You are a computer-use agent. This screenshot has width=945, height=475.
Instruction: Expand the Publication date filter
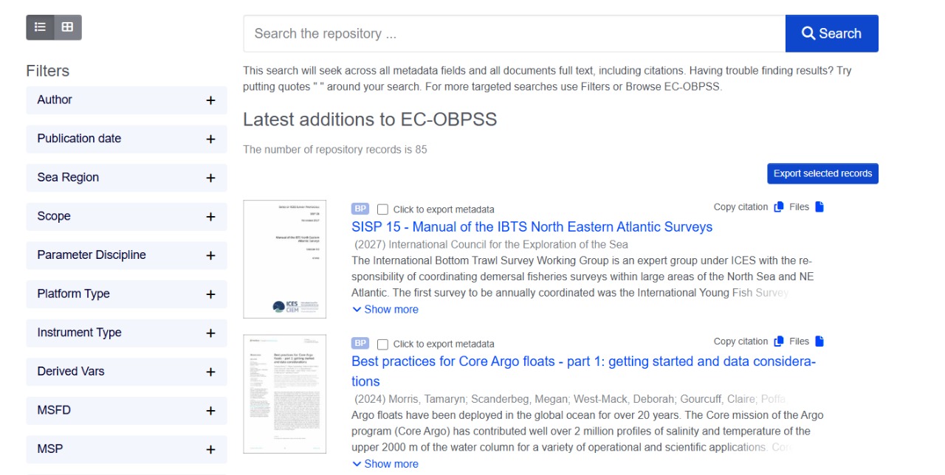tap(210, 139)
